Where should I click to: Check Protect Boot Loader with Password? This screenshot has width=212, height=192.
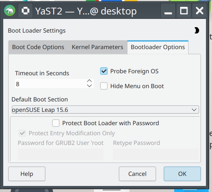pyautogui.click(x=56, y=123)
